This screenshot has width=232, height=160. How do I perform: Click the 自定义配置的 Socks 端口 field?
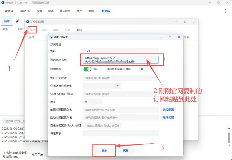[102, 126]
